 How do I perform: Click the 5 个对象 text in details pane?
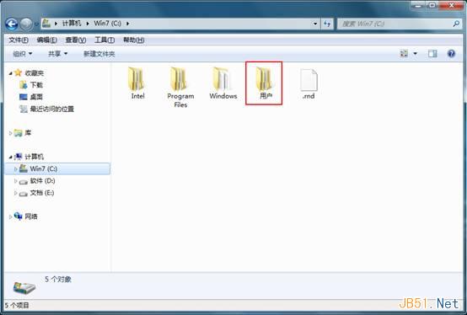click(x=58, y=280)
